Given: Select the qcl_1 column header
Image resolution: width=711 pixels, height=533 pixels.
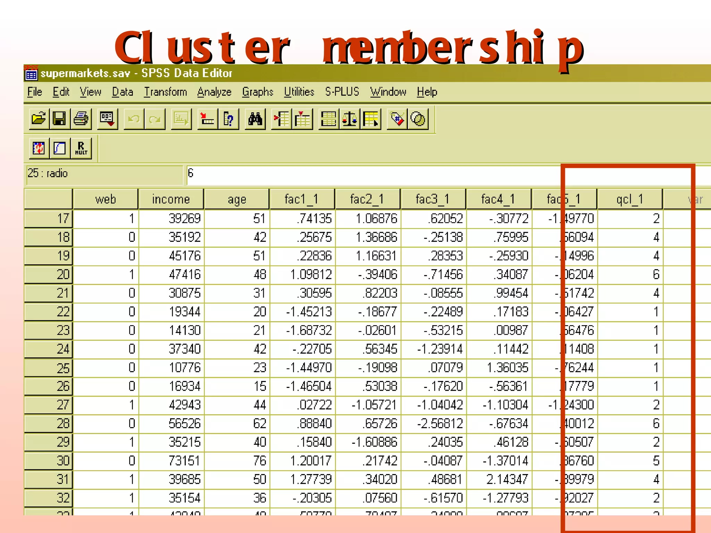Looking at the screenshot, I should 630,199.
